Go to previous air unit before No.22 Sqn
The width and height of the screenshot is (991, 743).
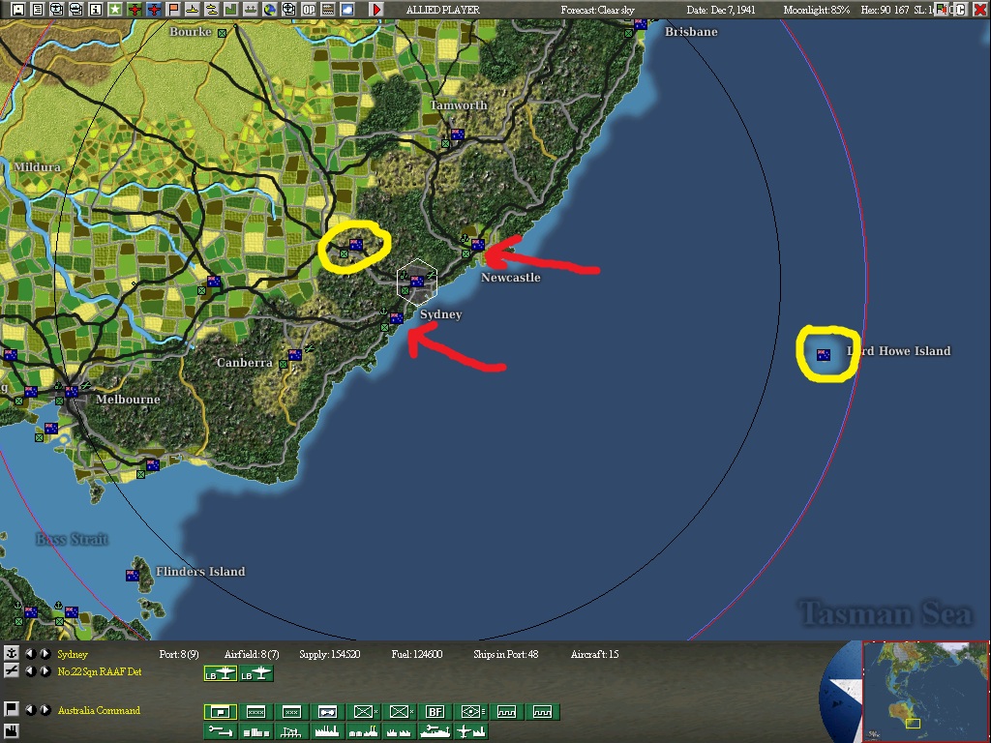click(30, 671)
